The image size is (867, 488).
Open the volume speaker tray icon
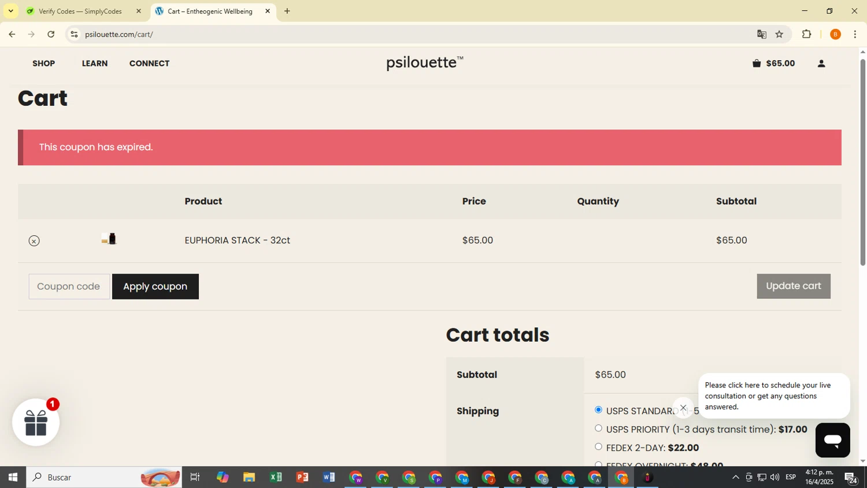point(775,478)
